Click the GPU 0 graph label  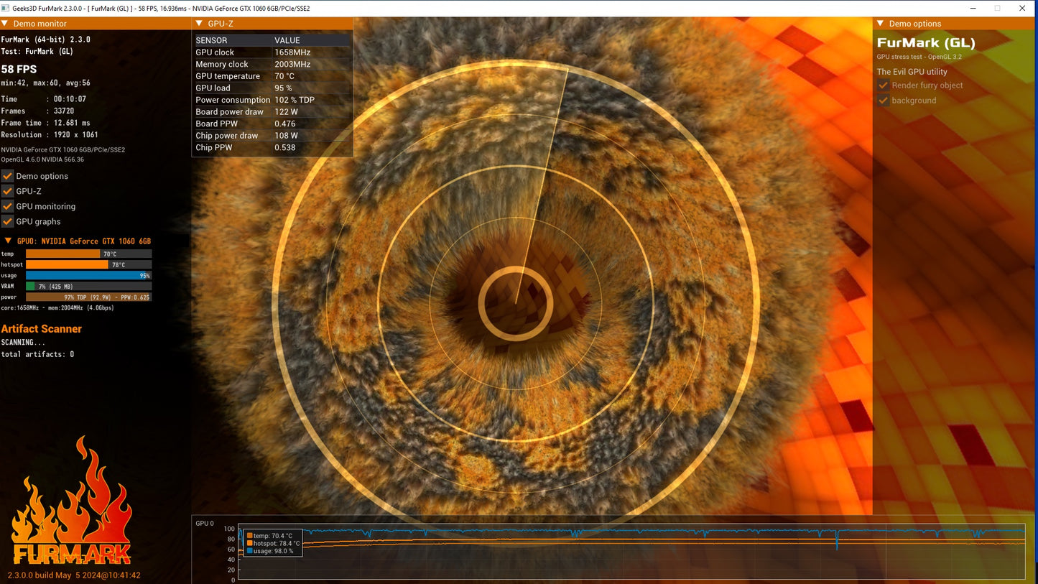click(x=205, y=523)
